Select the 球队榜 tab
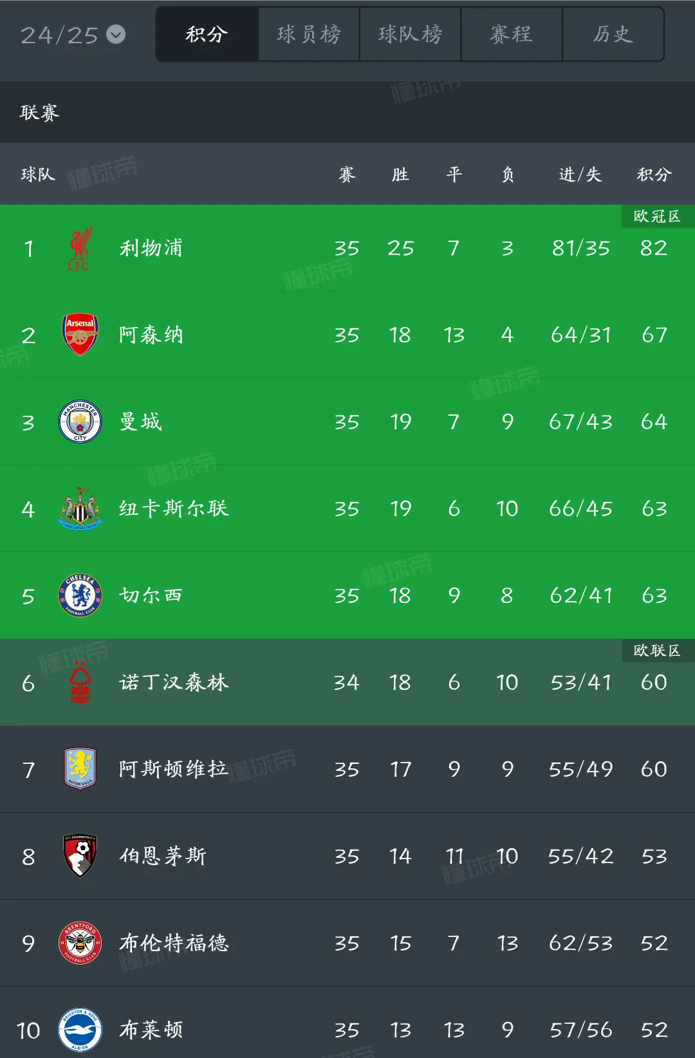695x1058 pixels. pos(410,35)
